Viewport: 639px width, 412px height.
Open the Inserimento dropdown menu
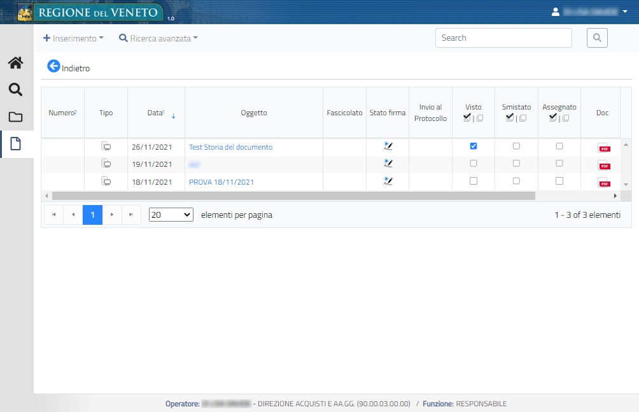tap(73, 38)
